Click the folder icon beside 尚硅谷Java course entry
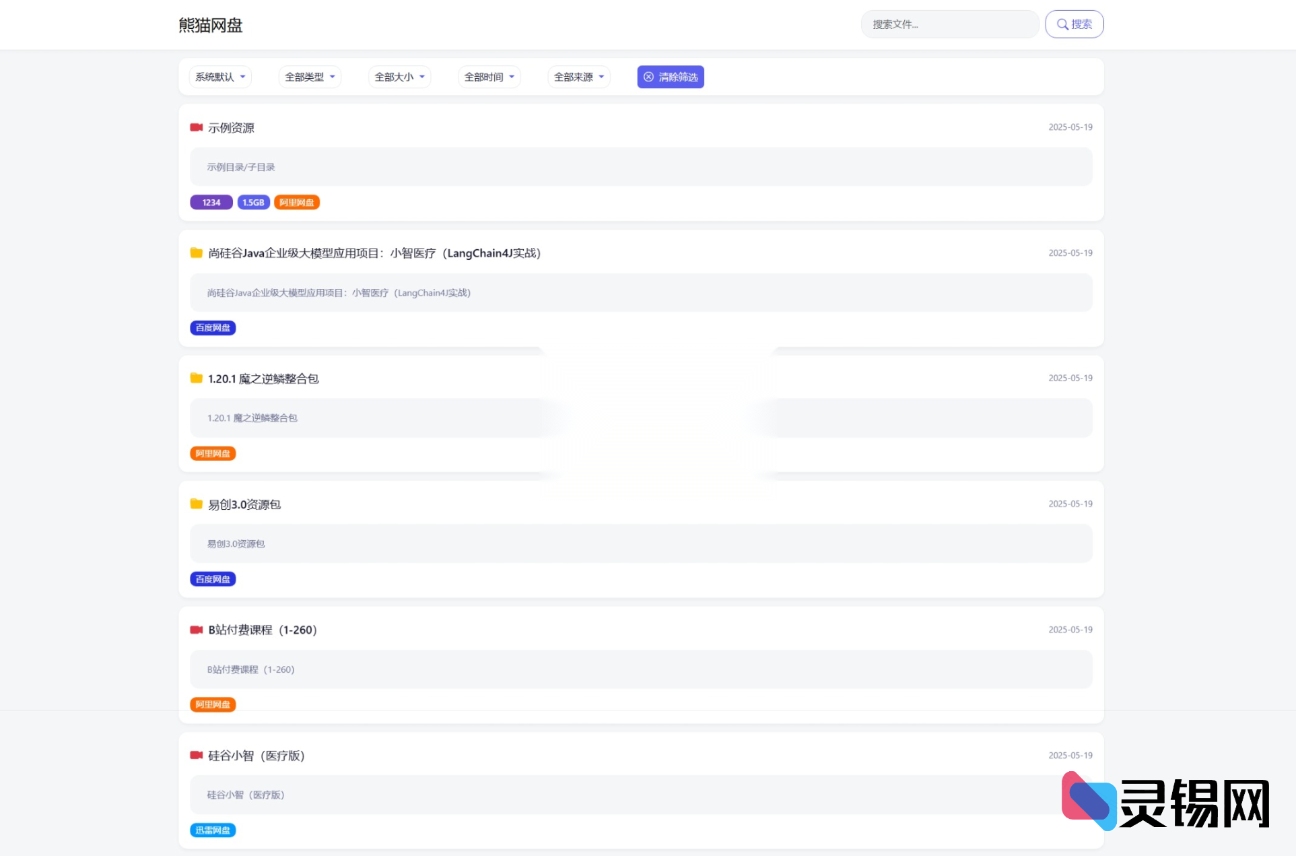The height and width of the screenshot is (856, 1296). click(x=195, y=253)
